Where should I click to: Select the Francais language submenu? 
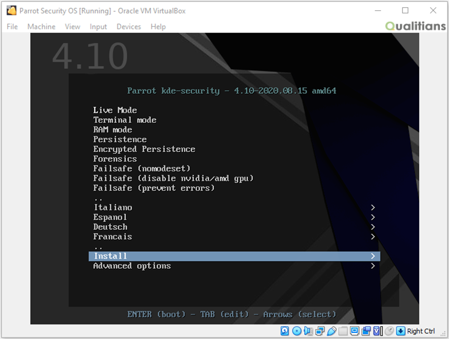(234, 237)
